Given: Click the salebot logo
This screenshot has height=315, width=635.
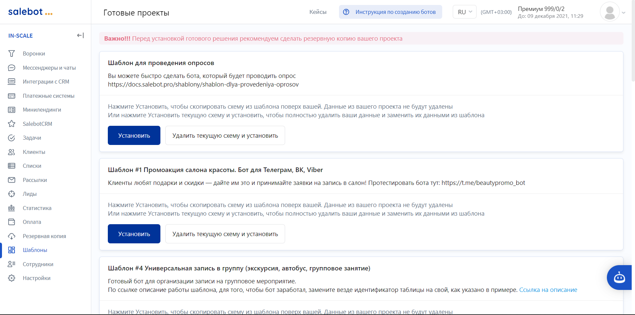Looking at the screenshot, I should (30, 12).
